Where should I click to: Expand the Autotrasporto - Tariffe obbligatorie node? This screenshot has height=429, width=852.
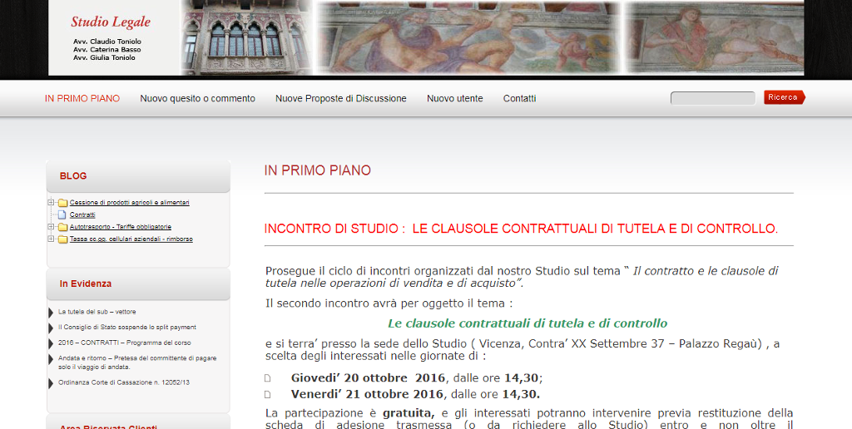[x=51, y=226]
